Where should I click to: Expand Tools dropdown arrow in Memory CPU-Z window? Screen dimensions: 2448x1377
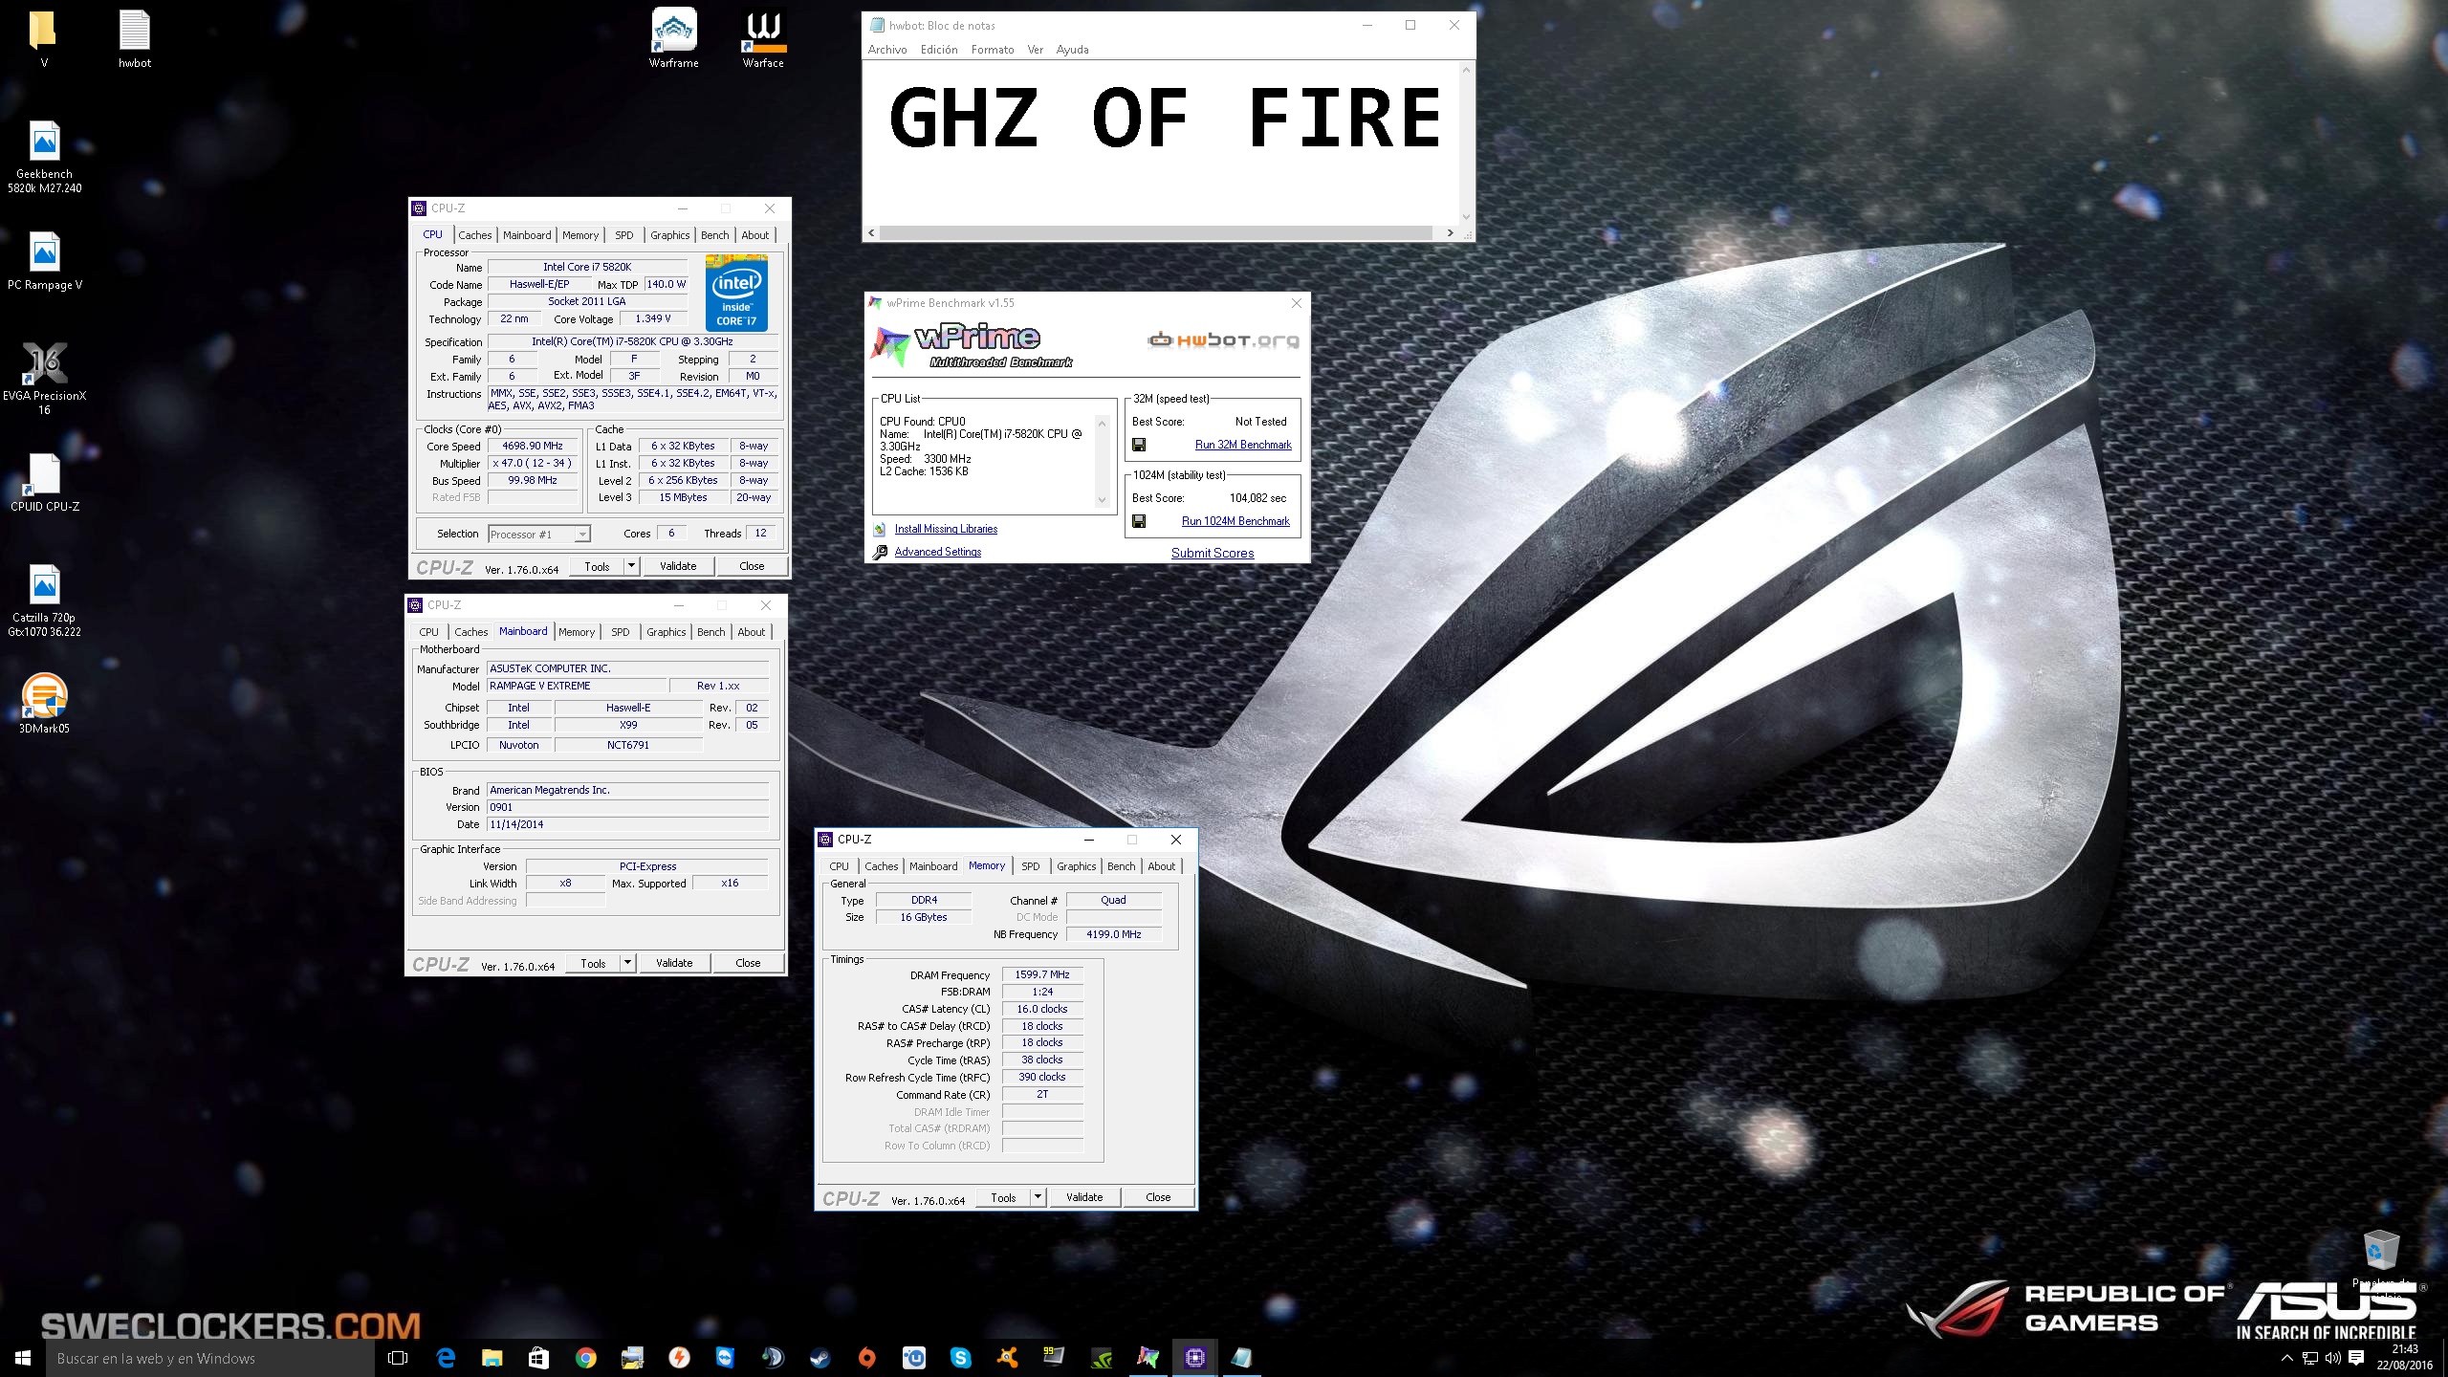[x=1038, y=1197]
